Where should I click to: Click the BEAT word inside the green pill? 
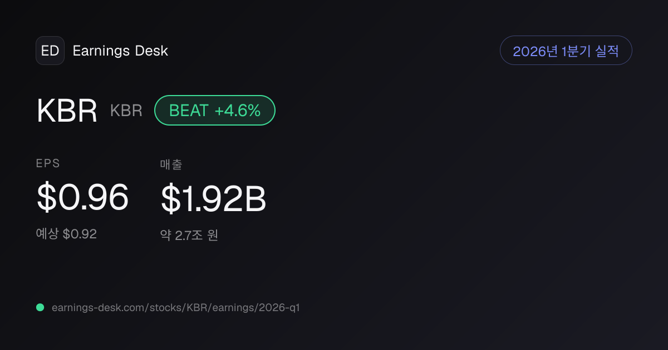click(188, 111)
